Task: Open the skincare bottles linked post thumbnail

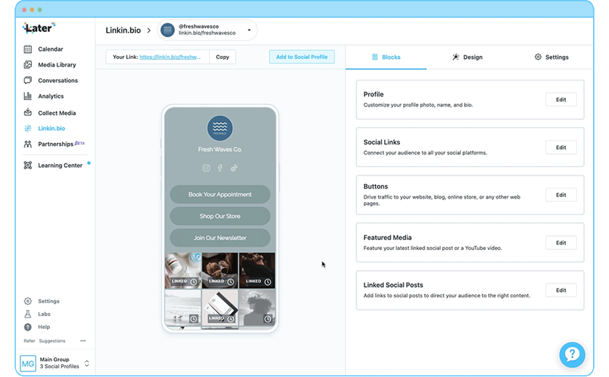Action: pyautogui.click(x=183, y=271)
